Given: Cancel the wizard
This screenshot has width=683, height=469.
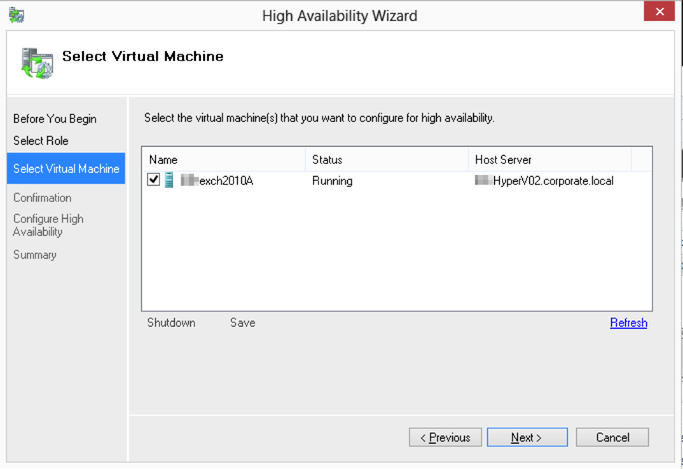Looking at the screenshot, I should pos(612,437).
